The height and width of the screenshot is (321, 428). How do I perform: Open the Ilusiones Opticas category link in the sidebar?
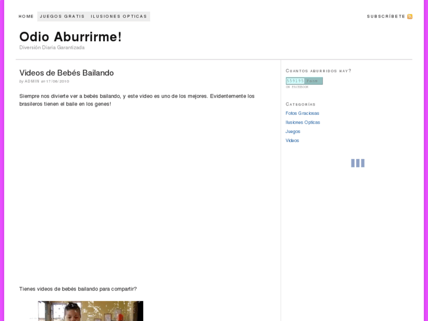click(x=303, y=122)
